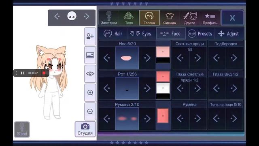Zoom in on the character

coord(90,92)
